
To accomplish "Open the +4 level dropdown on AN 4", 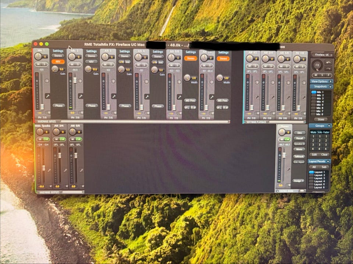I will [154, 62].
